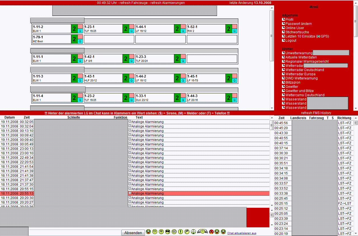
Task: Insert the shocked open-mouth emoticon
Action: pos(194,232)
